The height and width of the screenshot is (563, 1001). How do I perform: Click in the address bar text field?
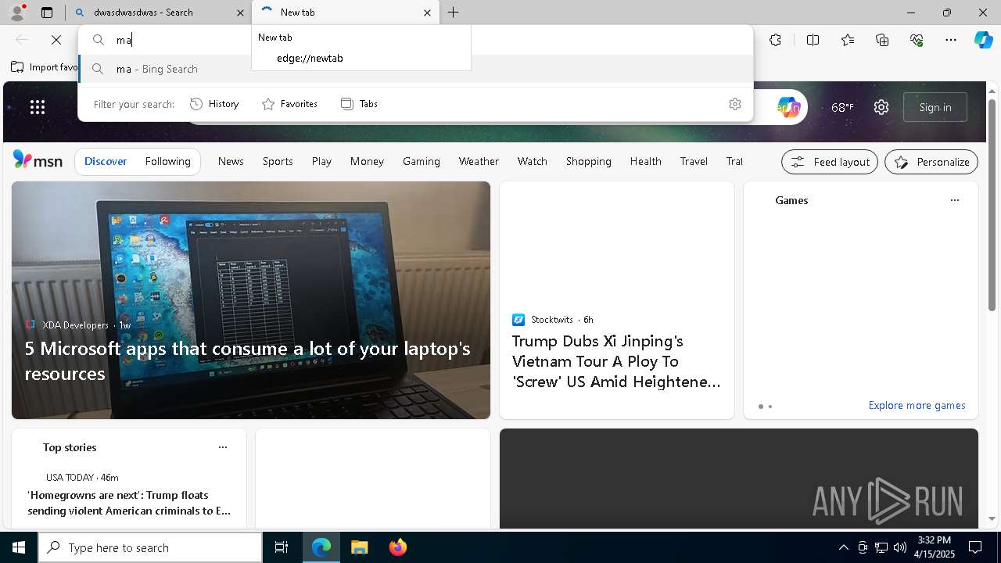coord(414,40)
